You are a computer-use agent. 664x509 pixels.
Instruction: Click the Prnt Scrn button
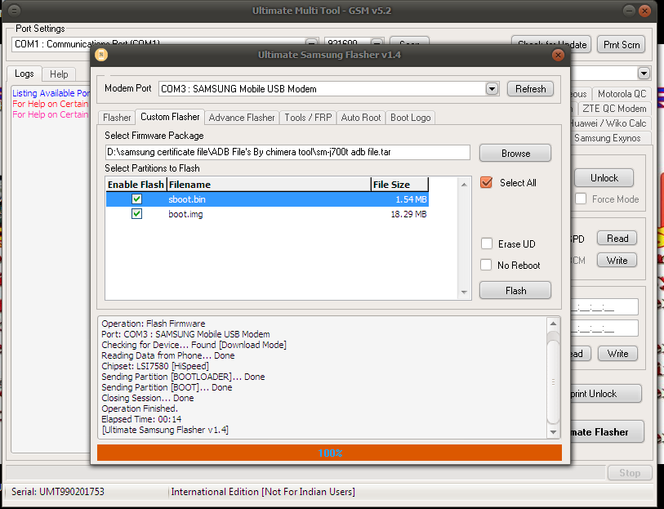[622, 44]
